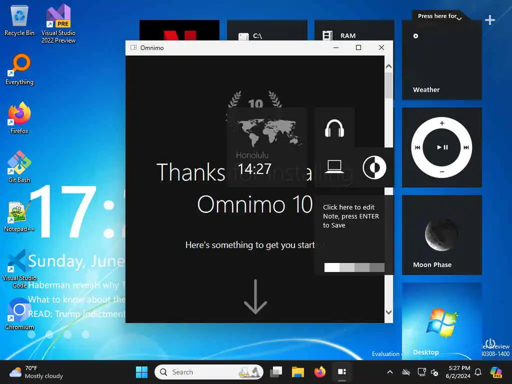Viewport: 512px width, 384px height.
Task: Launch Notepad++ from the desktop
Action: (19, 216)
